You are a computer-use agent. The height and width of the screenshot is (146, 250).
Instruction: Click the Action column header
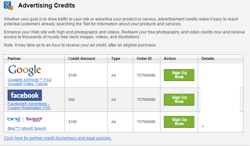[x=170, y=58]
